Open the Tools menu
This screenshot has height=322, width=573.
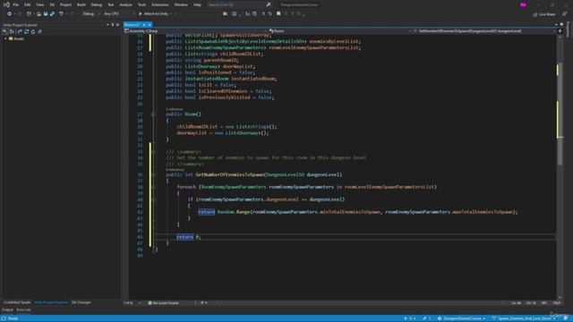[x=141, y=4]
